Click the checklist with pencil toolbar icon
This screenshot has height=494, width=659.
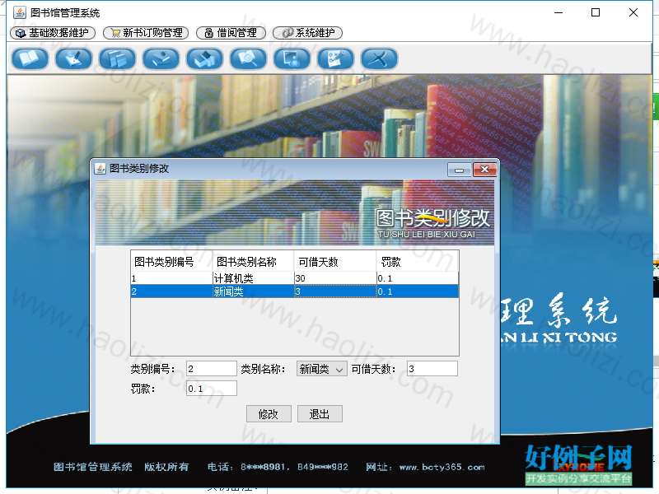pos(336,58)
